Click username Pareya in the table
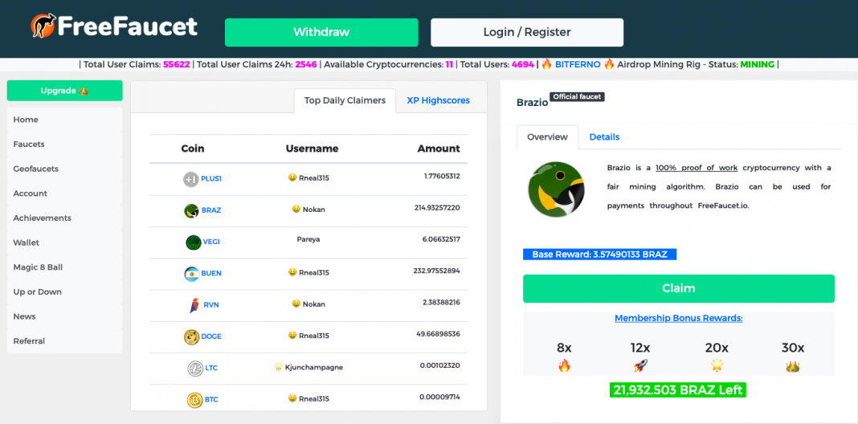858x424 pixels. coord(308,239)
